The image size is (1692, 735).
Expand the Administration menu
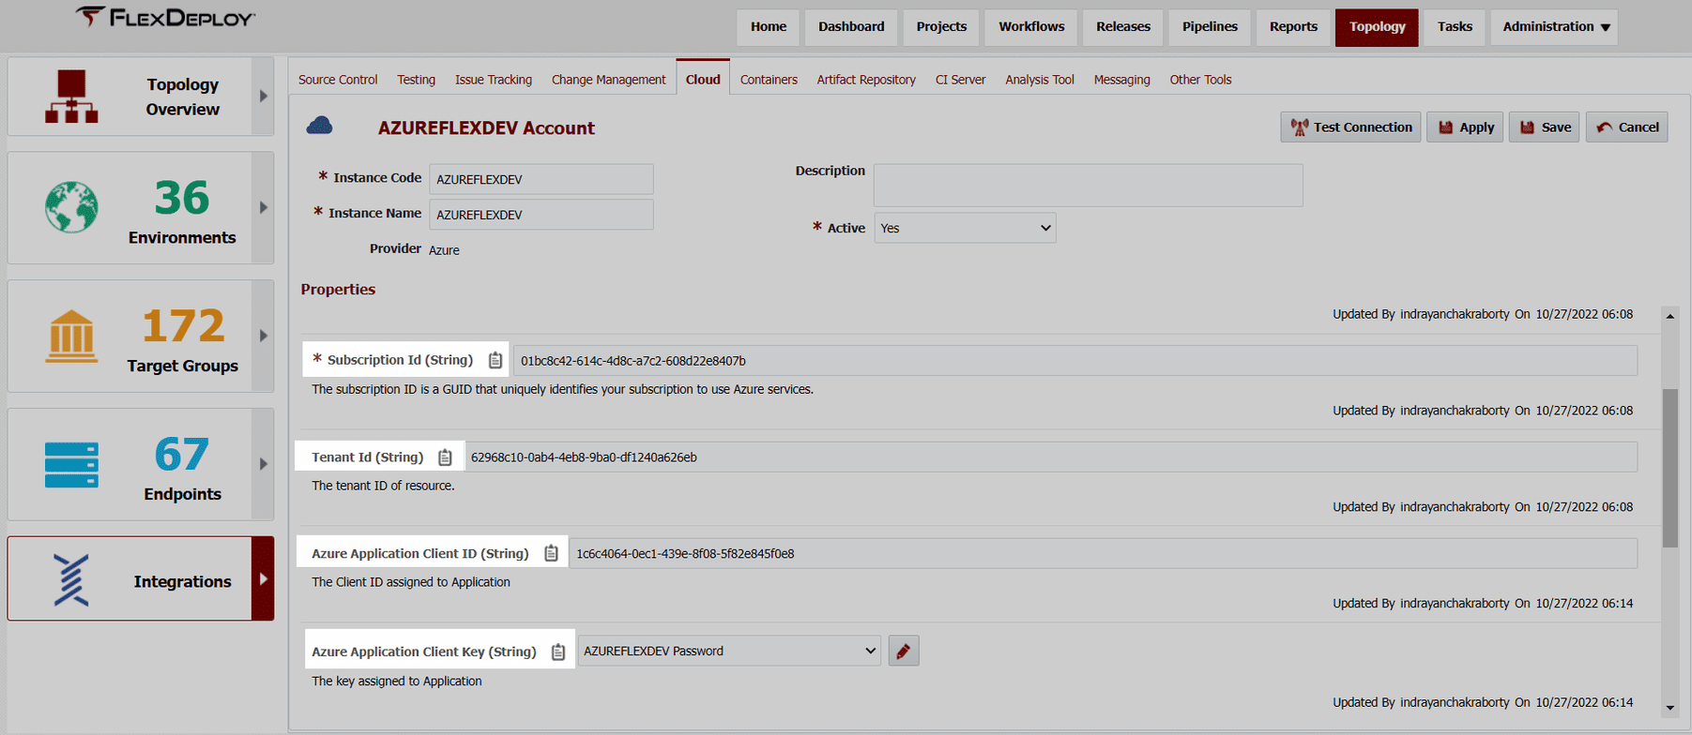click(x=1554, y=27)
